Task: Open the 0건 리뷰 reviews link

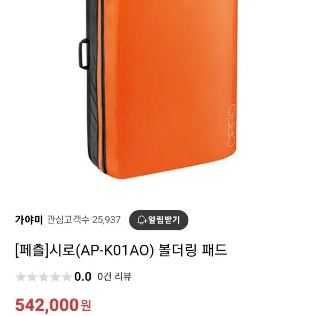Action: (114, 276)
